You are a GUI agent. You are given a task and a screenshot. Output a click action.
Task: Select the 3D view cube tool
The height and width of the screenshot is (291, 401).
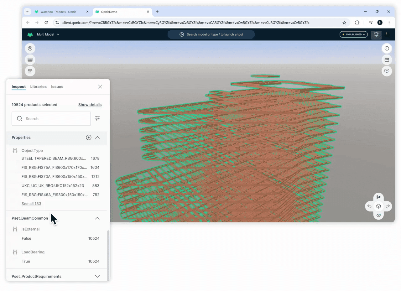(378, 206)
